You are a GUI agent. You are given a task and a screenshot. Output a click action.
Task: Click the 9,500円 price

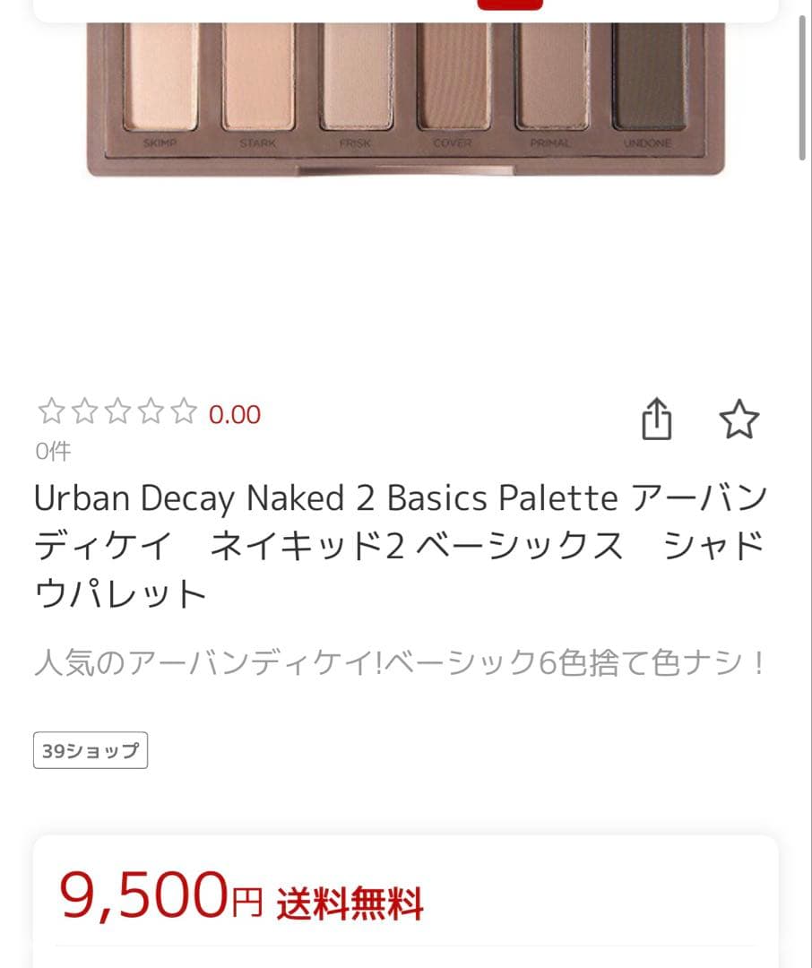(161, 896)
